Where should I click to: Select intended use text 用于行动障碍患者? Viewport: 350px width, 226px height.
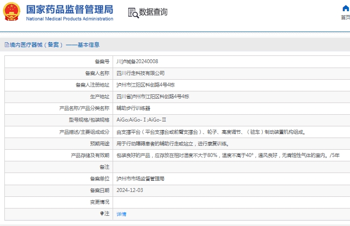pyautogui.click(x=173, y=144)
